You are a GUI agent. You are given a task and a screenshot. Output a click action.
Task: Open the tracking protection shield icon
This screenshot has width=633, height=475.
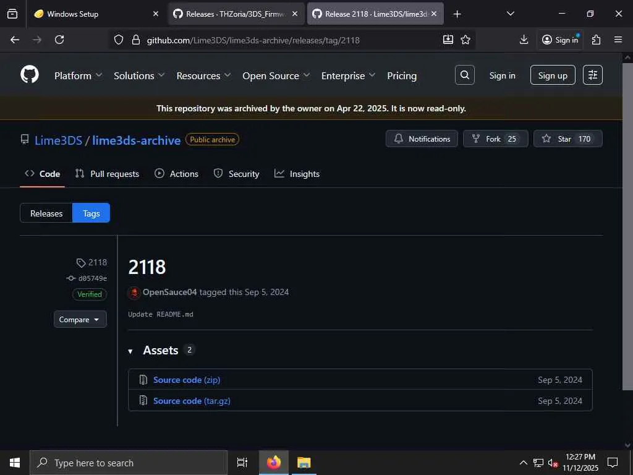tap(118, 40)
